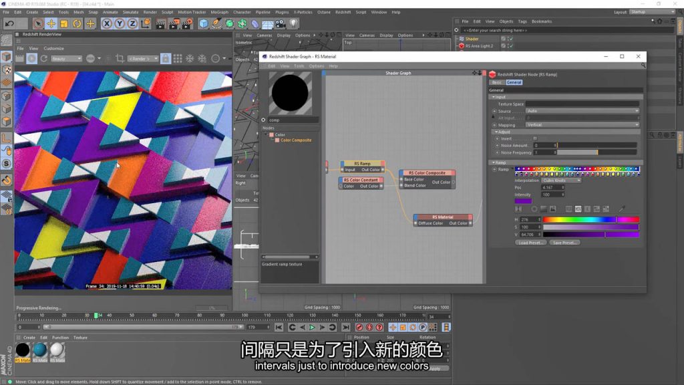
Task: Open Texture menu in material manager
Action: click(x=80, y=338)
